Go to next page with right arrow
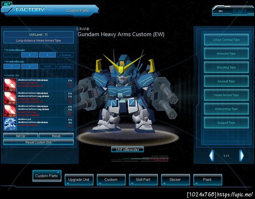This screenshot has width=255, height=199. pos(242,156)
